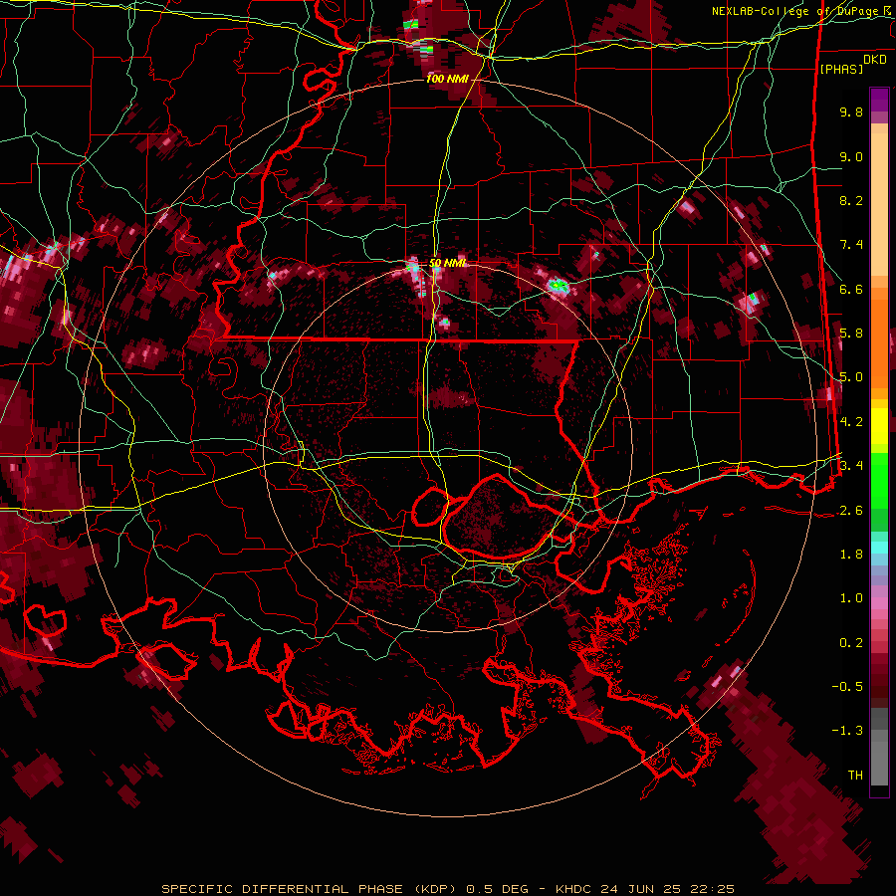Click the -0.5 value on the scale
Image resolution: width=896 pixels, height=896 pixels.
pyautogui.click(x=847, y=687)
